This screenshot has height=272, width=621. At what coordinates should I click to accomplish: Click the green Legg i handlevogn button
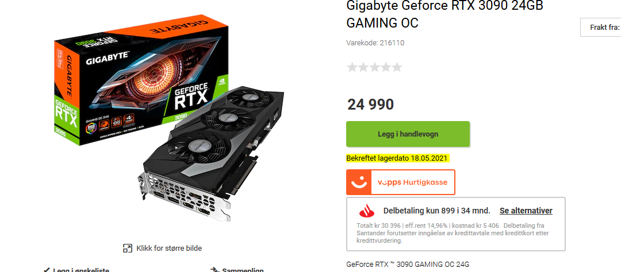pyautogui.click(x=408, y=134)
